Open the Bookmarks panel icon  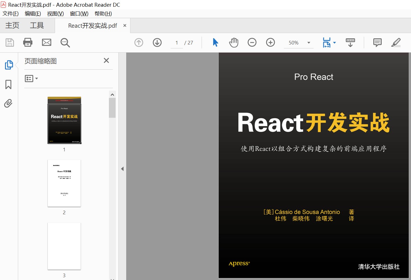[x=8, y=84]
